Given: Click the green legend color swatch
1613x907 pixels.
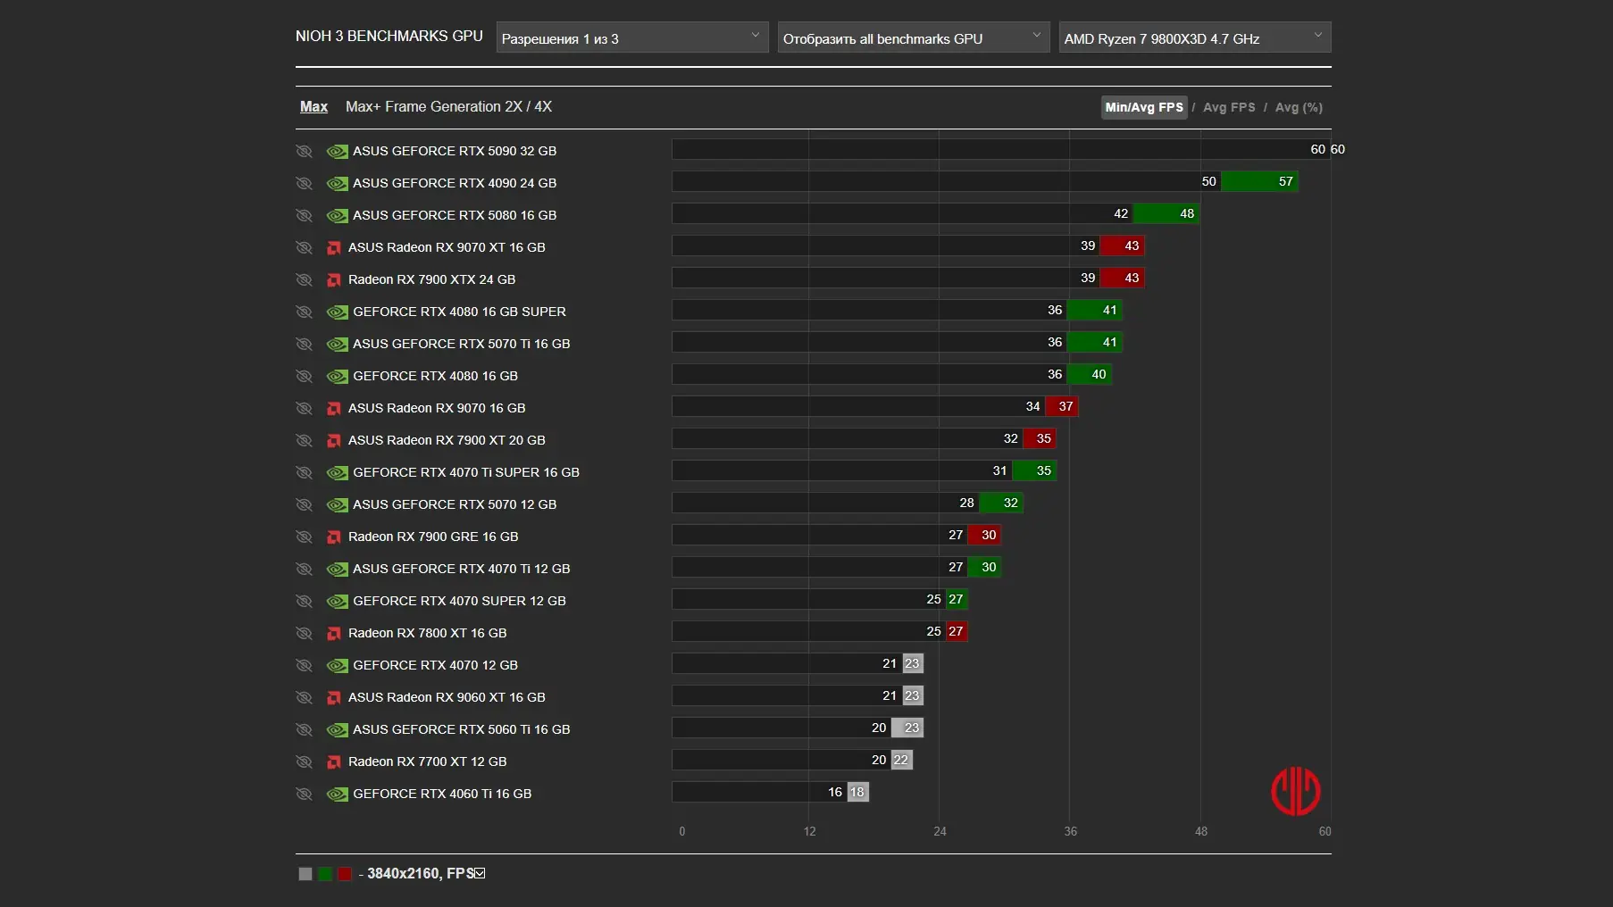Looking at the screenshot, I should [325, 874].
